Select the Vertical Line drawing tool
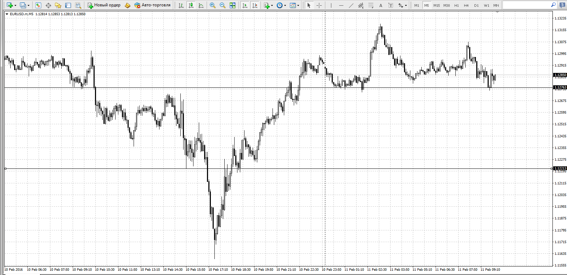Image resolution: width=567 pixels, height=275 pixels. (331, 5)
